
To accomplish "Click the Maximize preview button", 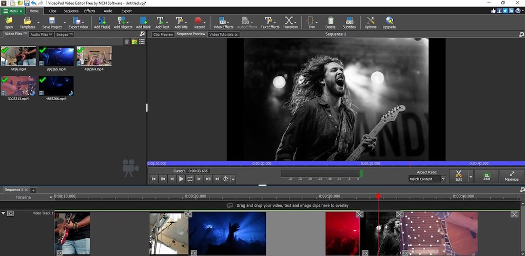I will coord(511,176).
